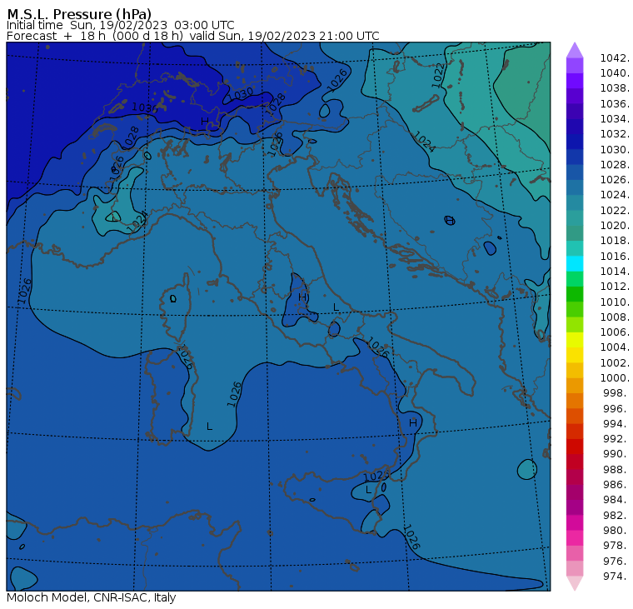Click the L marker over northeastern Sicily

click(368, 490)
